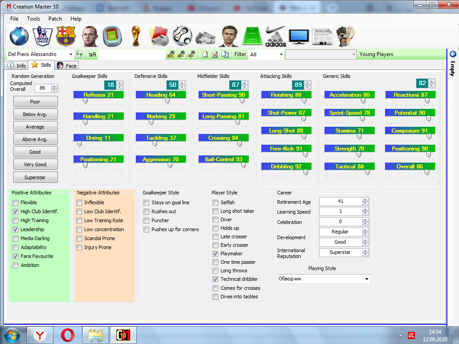Screen dimensions: 459x344
Task: Open the teams editor via Barcelona crest
Action: (x=66, y=36)
